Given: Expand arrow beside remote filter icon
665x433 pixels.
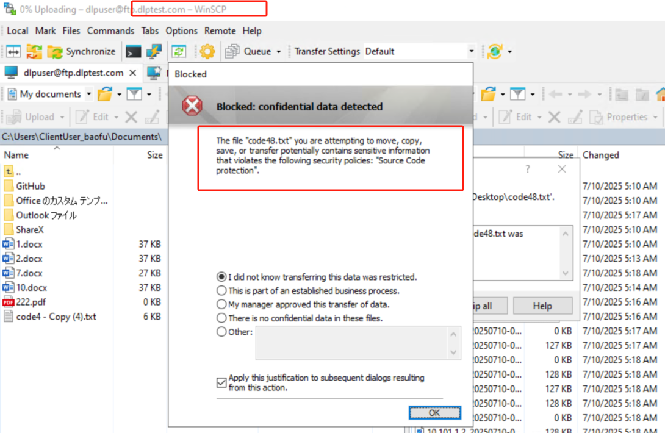Looking at the screenshot, I should coord(533,94).
